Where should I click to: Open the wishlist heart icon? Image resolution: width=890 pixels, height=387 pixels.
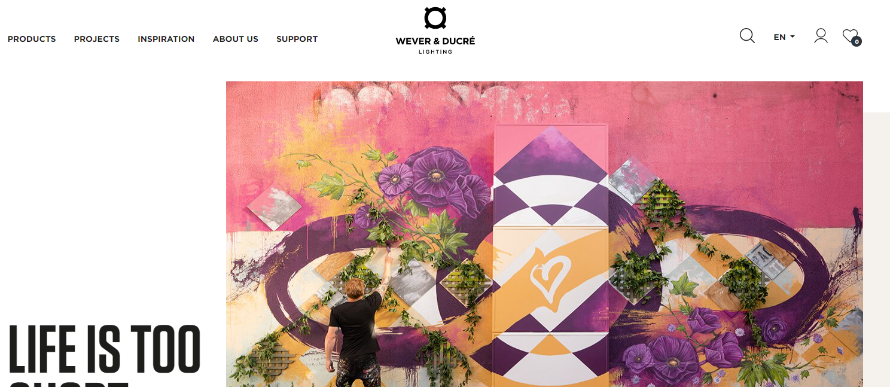(850, 36)
